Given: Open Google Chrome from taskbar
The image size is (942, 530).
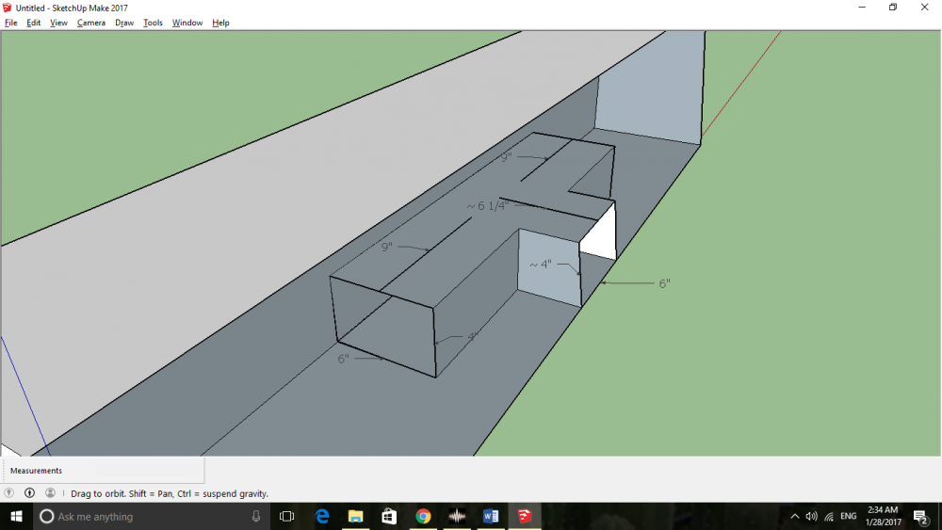Looking at the screenshot, I should tap(423, 516).
